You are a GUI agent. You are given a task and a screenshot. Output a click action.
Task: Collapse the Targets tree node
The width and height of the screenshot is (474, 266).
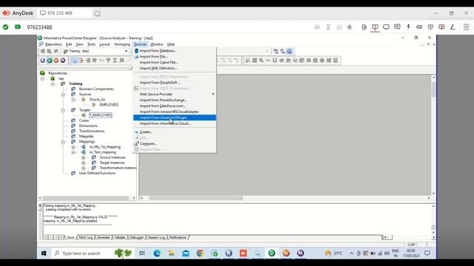pos(63,110)
